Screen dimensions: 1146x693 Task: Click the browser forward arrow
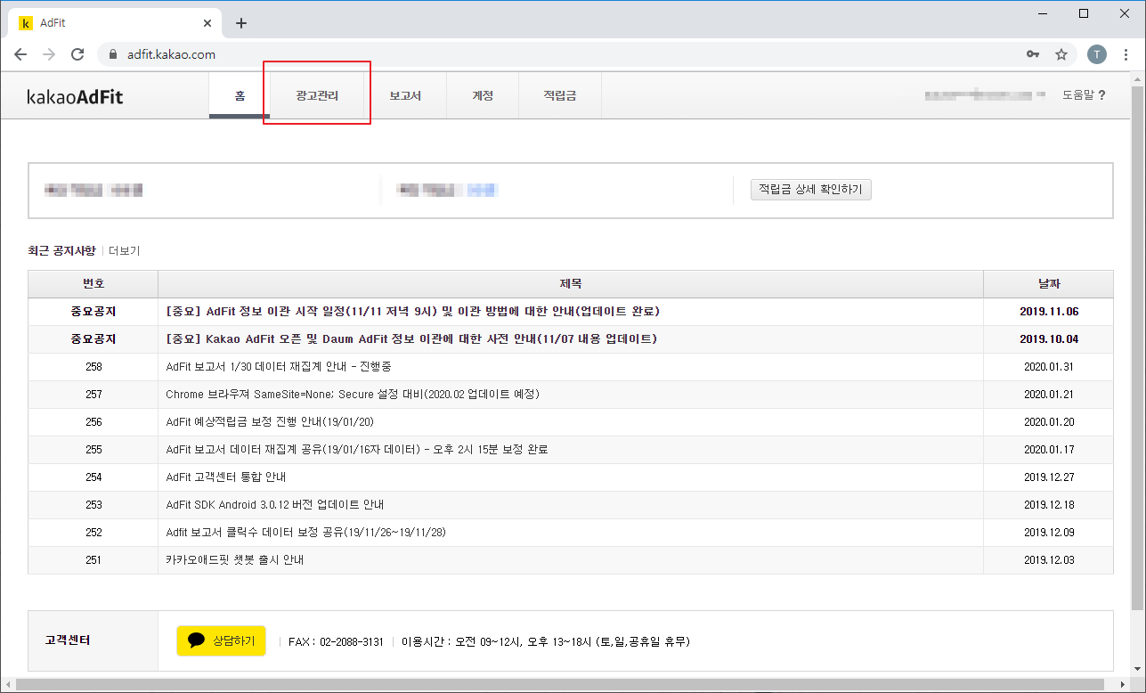pos(49,54)
